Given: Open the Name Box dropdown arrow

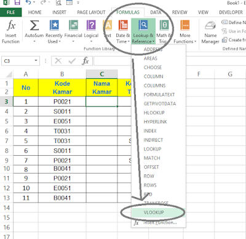Looking at the screenshot, I should pyautogui.click(x=36, y=60).
